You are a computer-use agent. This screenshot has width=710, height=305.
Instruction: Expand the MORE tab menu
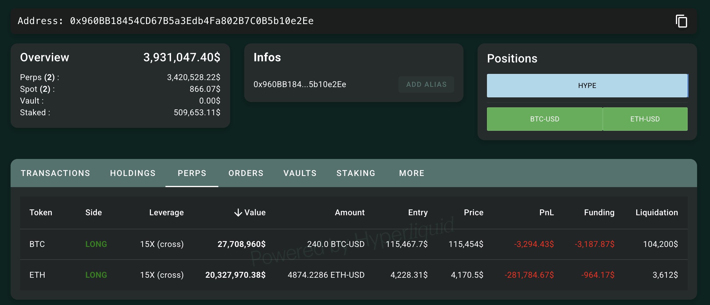[x=412, y=173]
